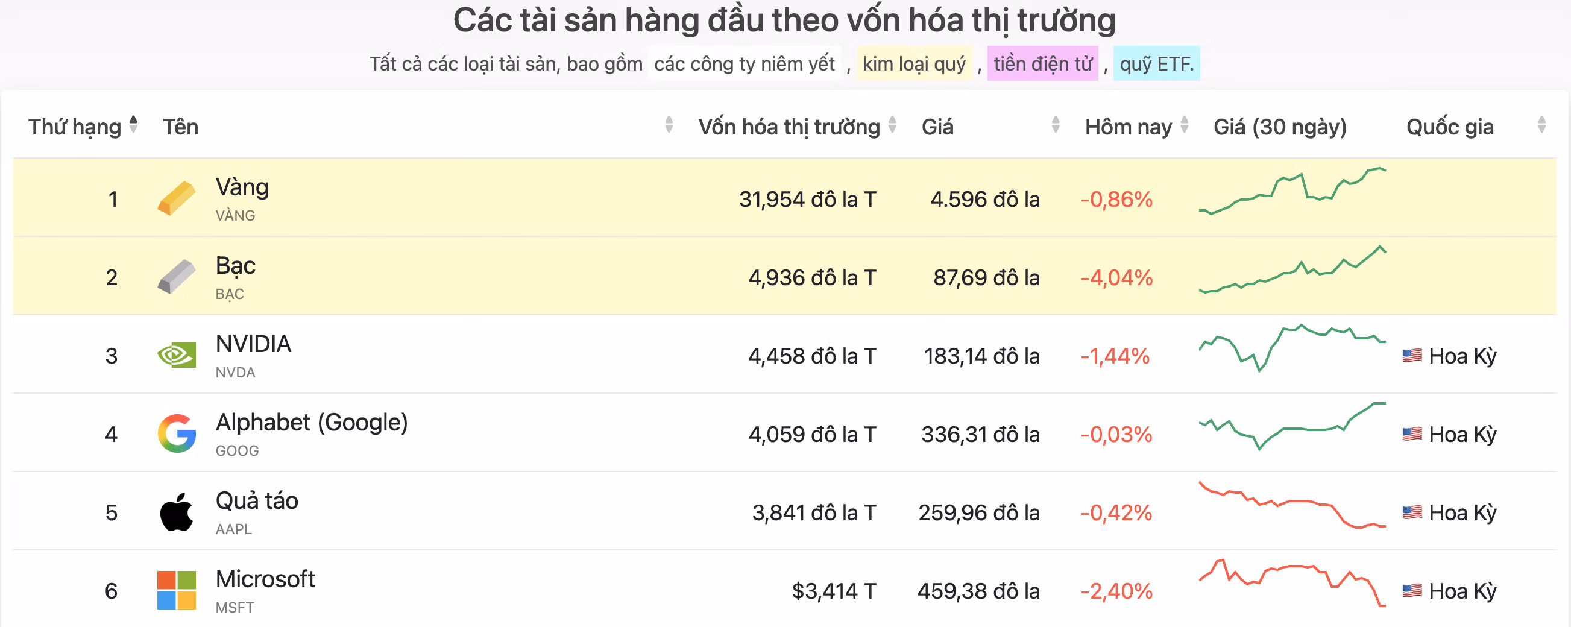This screenshot has height=627, width=1571.
Task: Click the gold bar icon
Action: pos(176,198)
